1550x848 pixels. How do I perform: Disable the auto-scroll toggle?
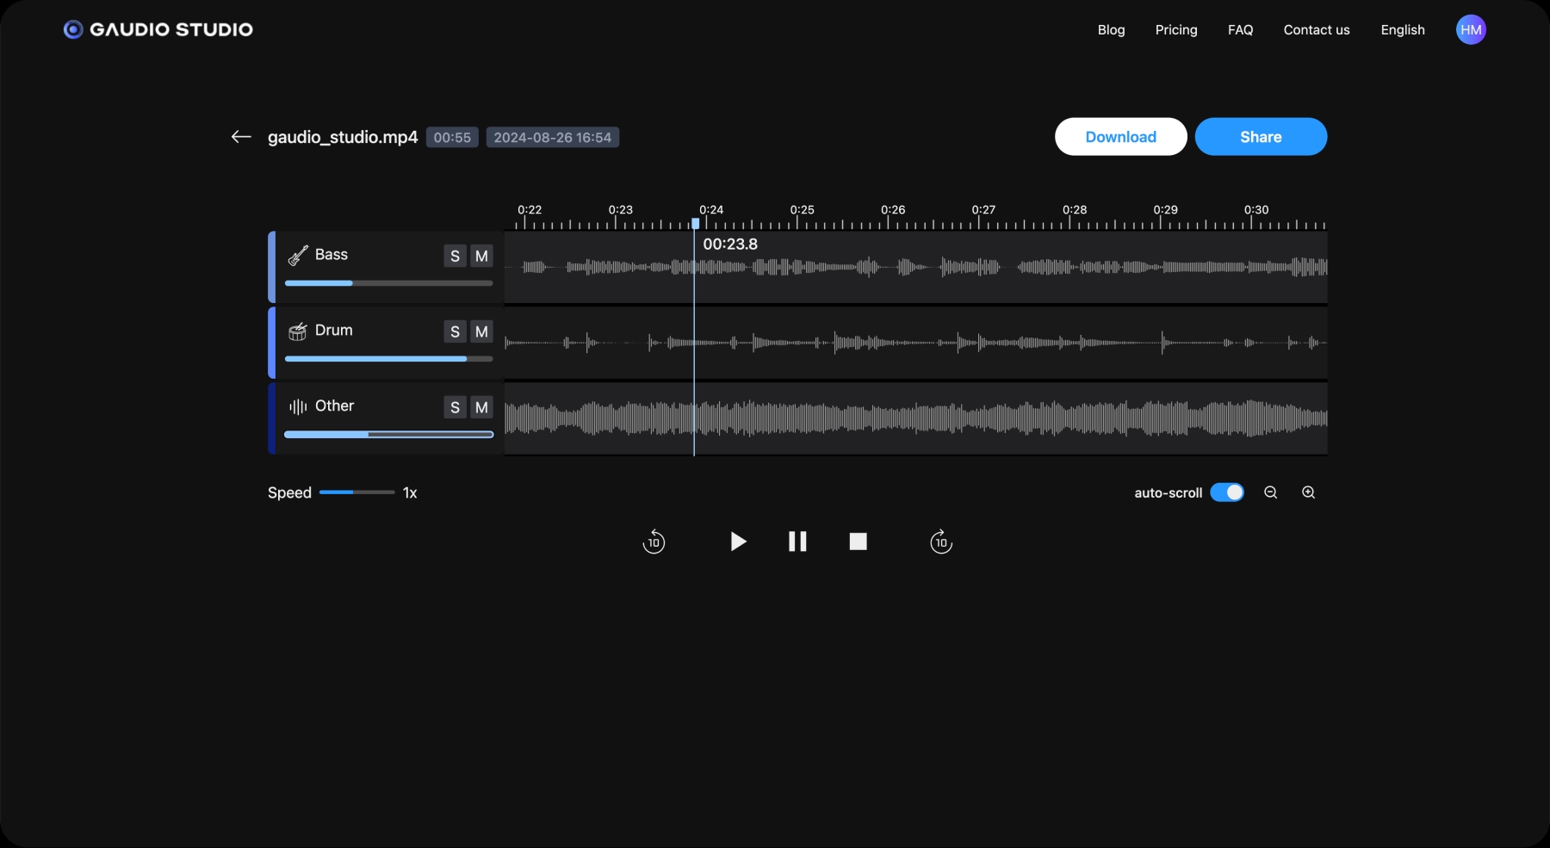click(x=1227, y=492)
